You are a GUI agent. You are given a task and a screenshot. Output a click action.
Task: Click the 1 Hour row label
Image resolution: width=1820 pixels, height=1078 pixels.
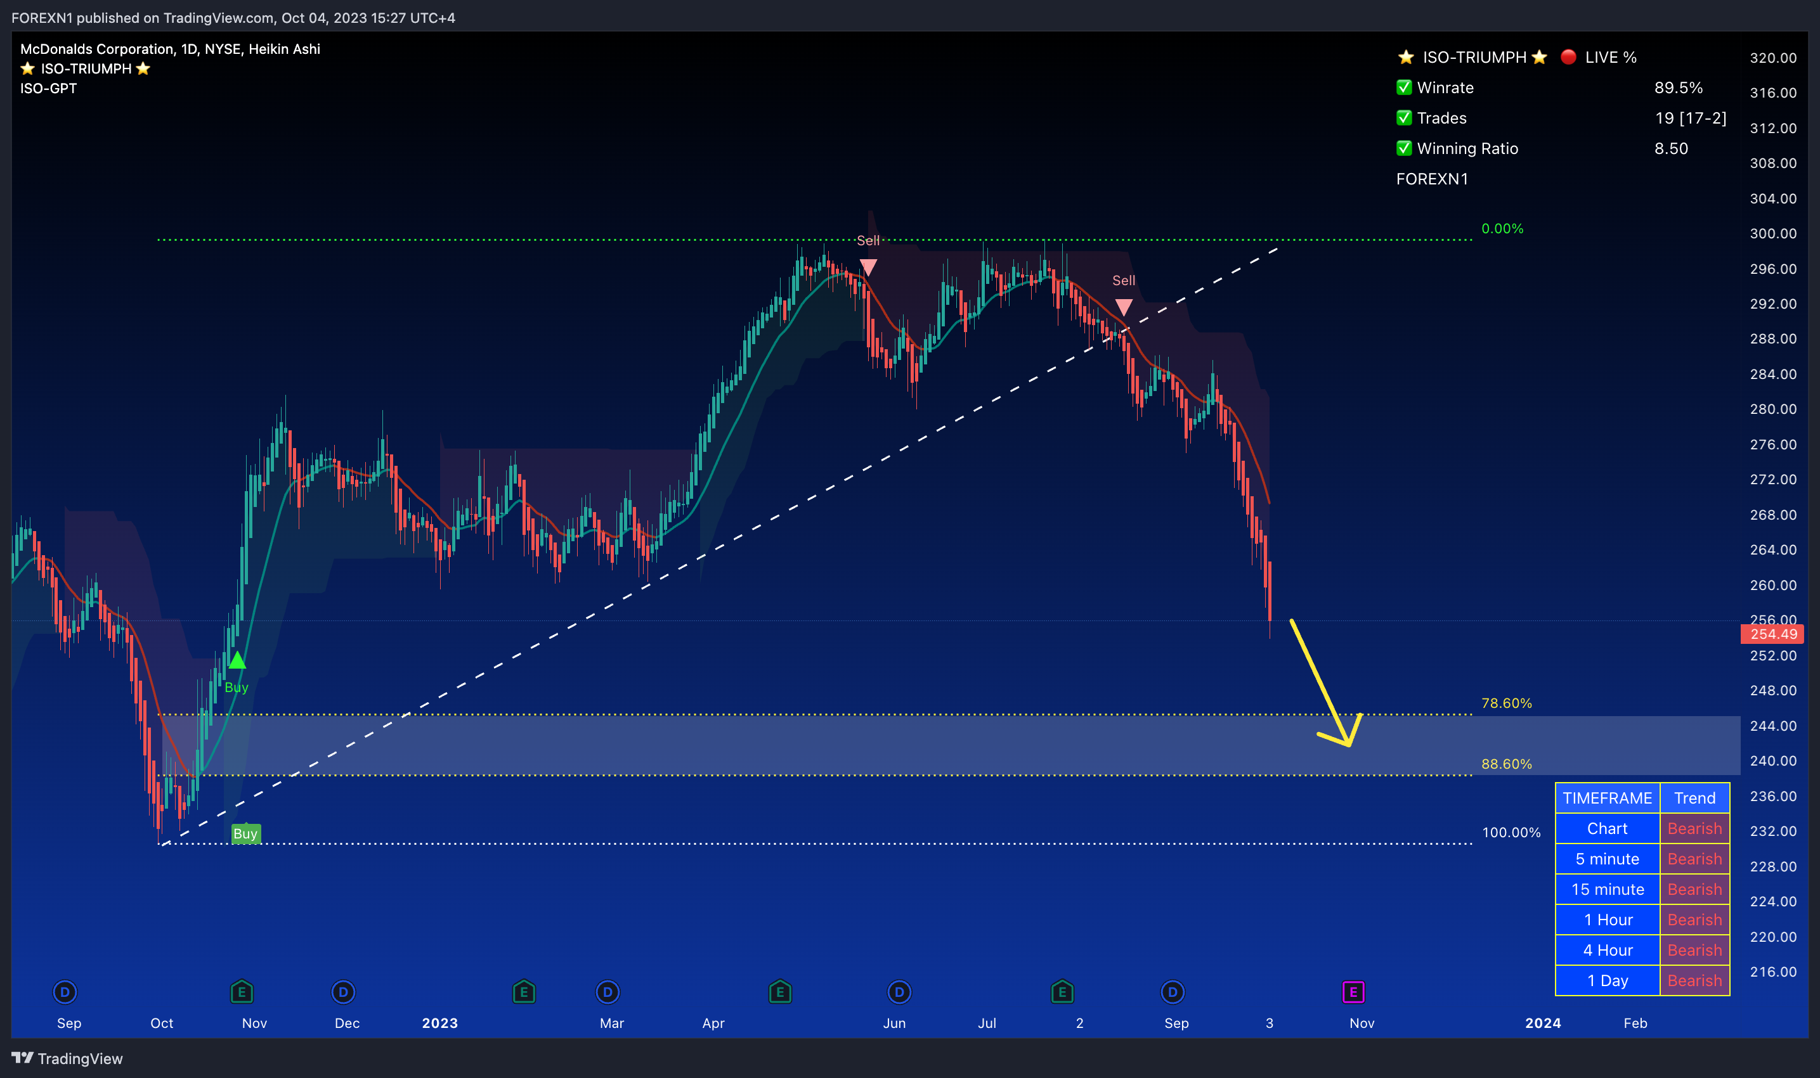[x=1608, y=920]
